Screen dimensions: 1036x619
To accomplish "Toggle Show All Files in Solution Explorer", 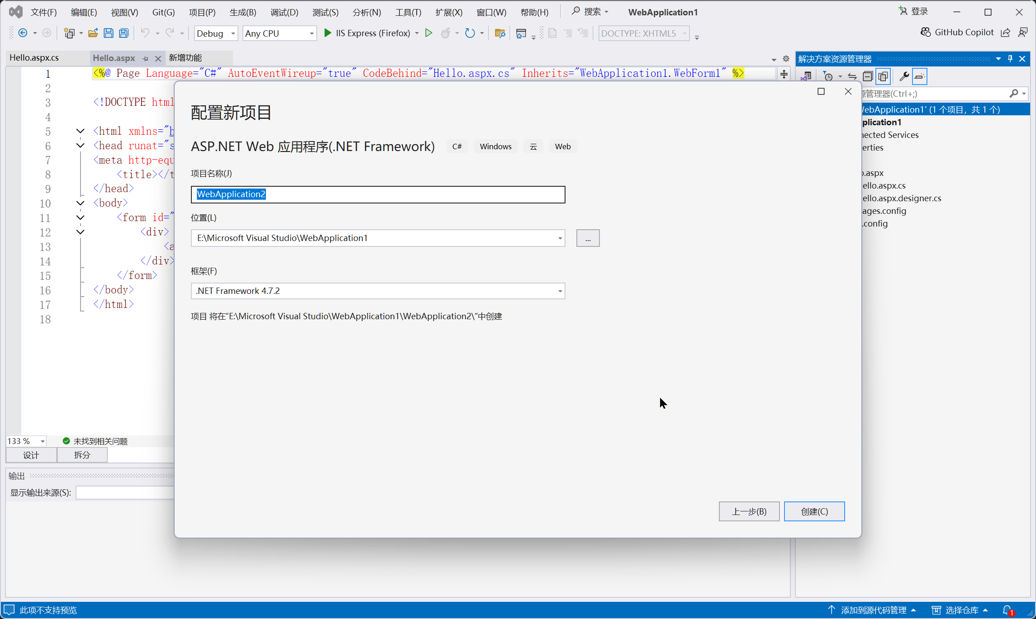I will pos(883,76).
